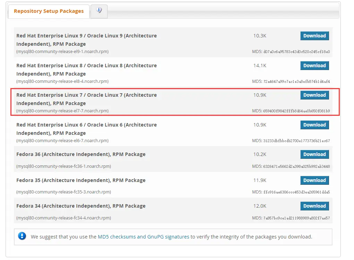This screenshot has width=354, height=260.
Task: Download the Red Hat Enterprise Linux 6 package
Action: coord(314,125)
